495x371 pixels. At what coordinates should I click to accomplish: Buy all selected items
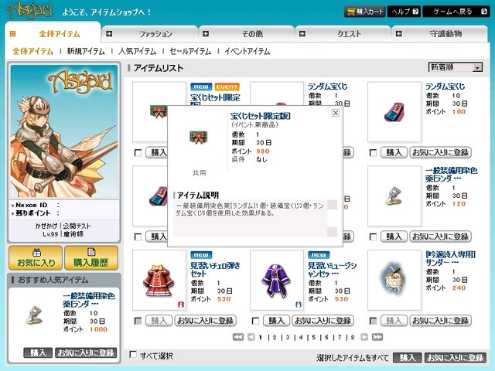[x=408, y=357]
